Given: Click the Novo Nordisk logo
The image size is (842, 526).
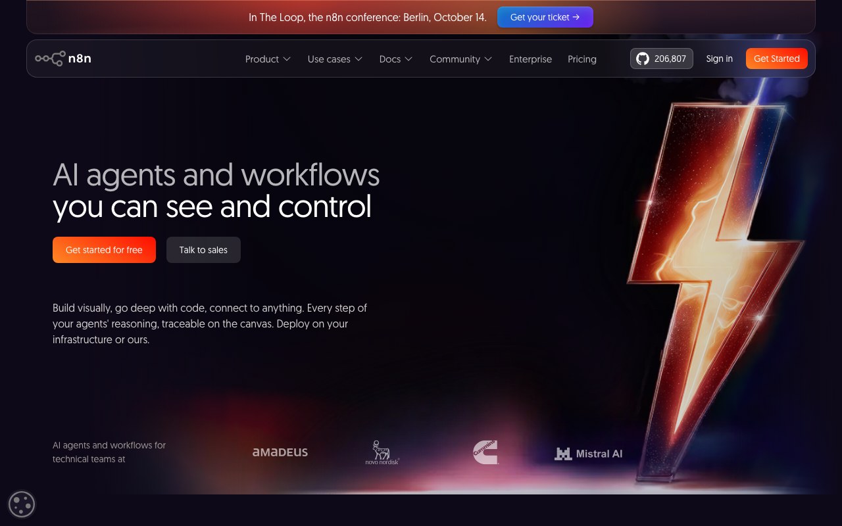Looking at the screenshot, I should pos(382,452).
